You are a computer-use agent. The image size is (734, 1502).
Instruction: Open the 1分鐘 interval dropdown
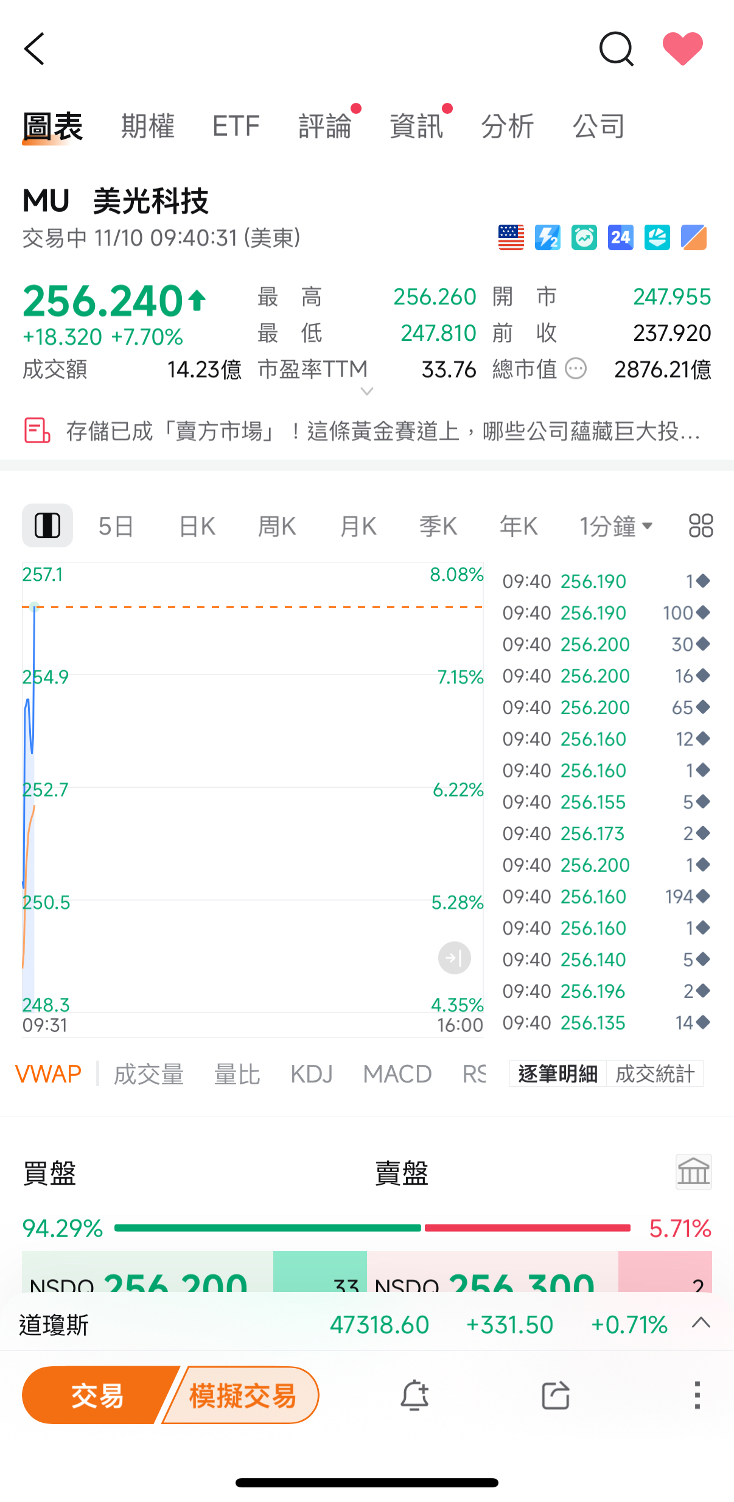[x=616, y=526]
